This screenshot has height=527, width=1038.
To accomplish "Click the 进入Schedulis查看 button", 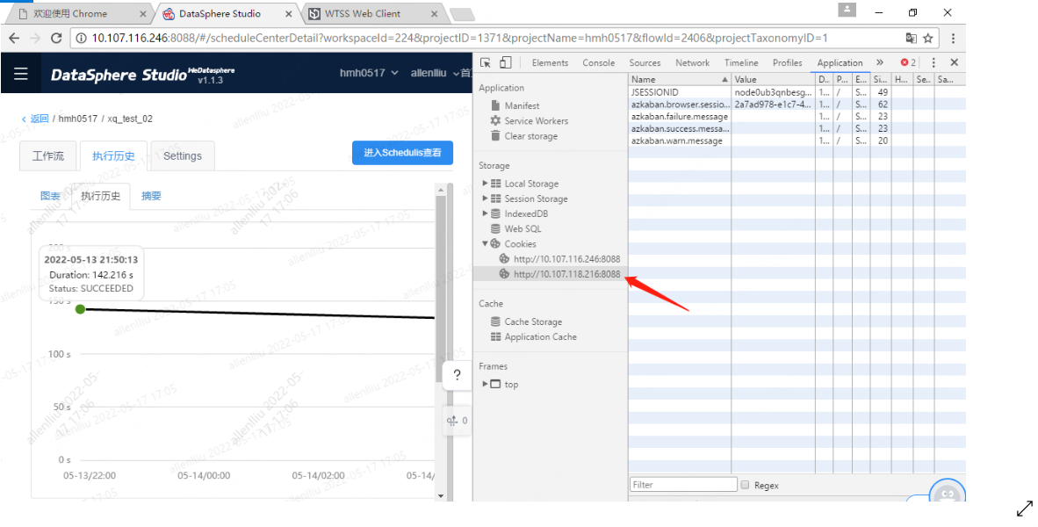I will coord(402,152).
